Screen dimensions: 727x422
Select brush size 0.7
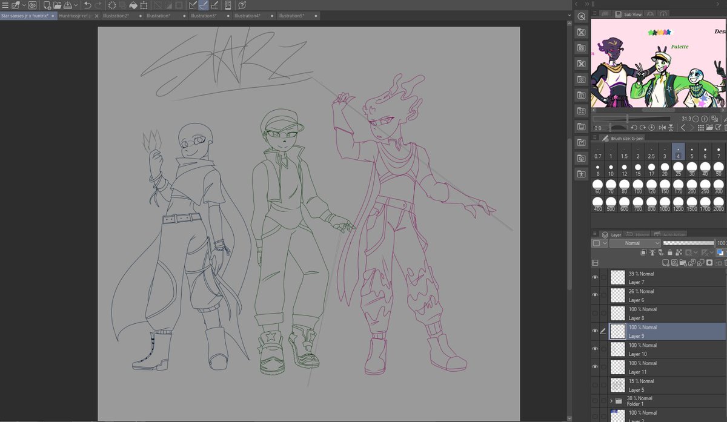coord(598,152)
